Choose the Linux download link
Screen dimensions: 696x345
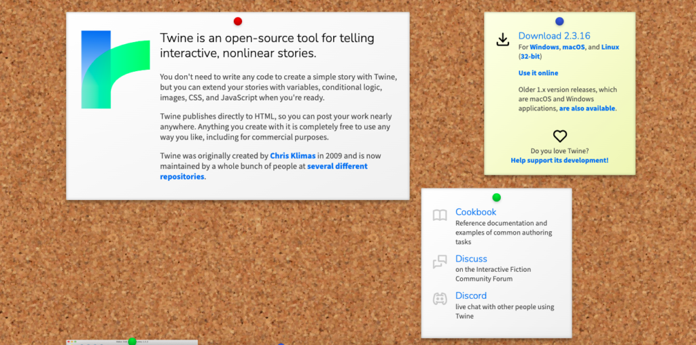(x=610, y=47)
